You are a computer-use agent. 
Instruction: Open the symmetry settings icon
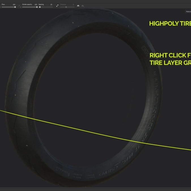click(x=83, y=6)
